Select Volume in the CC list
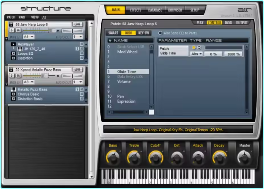This screenshot has height=189, width=264. click(x=124, y=82)
